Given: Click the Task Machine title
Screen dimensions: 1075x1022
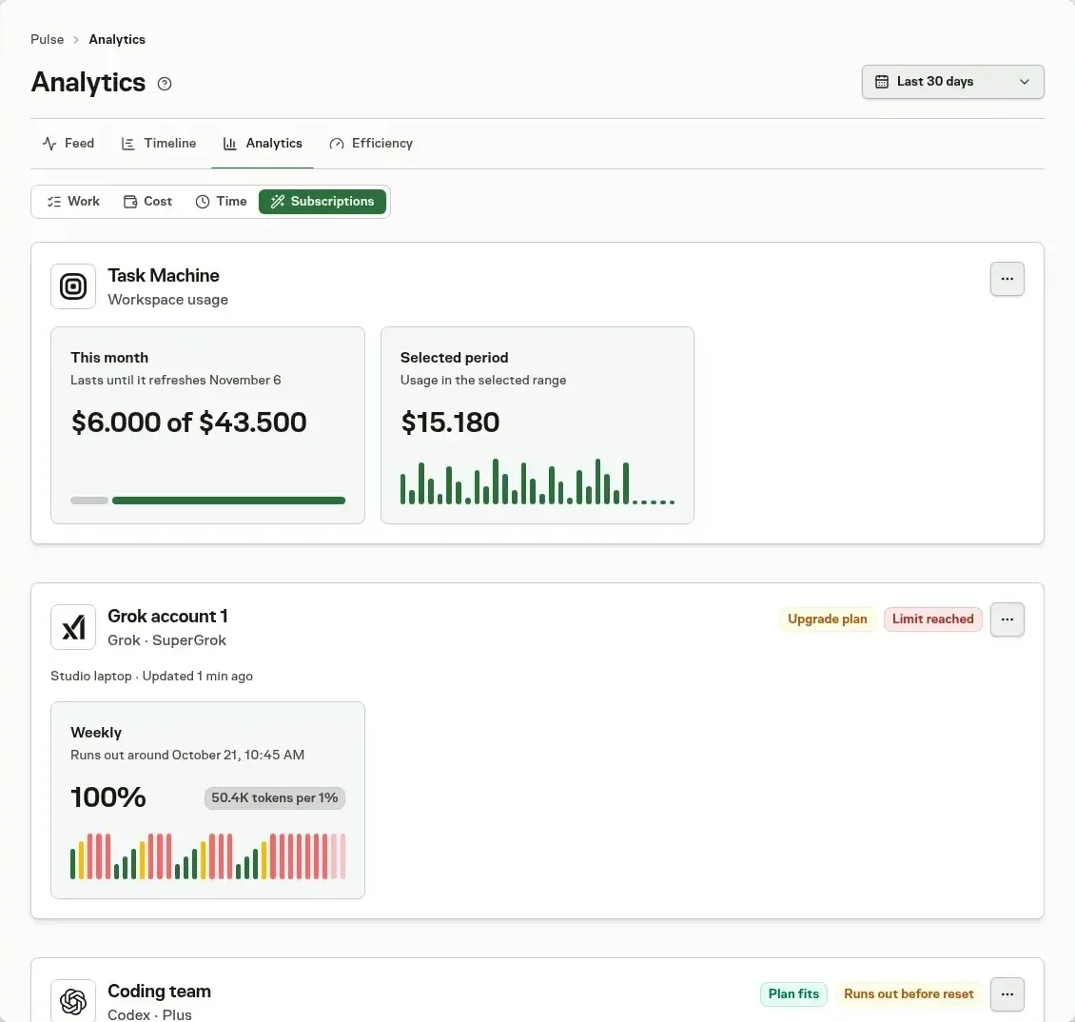Looking at the screenshot, I should point(164,276).
